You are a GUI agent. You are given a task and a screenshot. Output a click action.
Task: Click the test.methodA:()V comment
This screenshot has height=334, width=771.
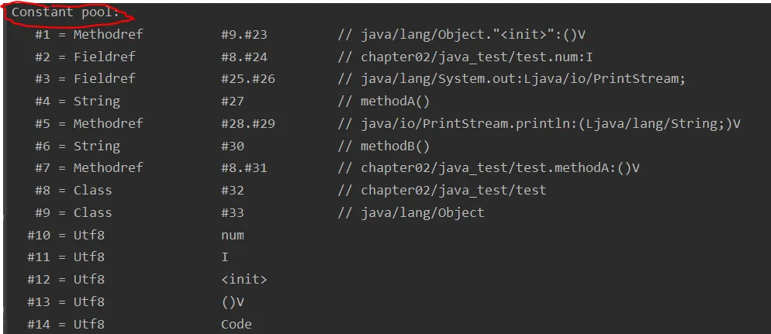pyautogui.click(x=500, y=168)
